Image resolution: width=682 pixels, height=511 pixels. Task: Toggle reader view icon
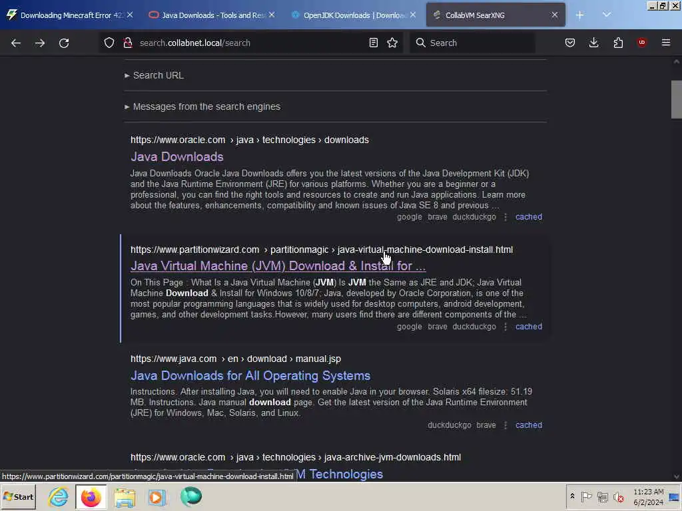click(x=373, y=43)
